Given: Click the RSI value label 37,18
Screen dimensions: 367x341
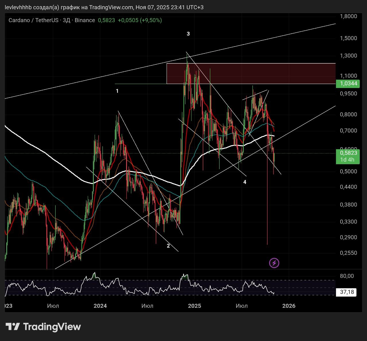Looking at the screenshot, I should click(x=347, y=292).
